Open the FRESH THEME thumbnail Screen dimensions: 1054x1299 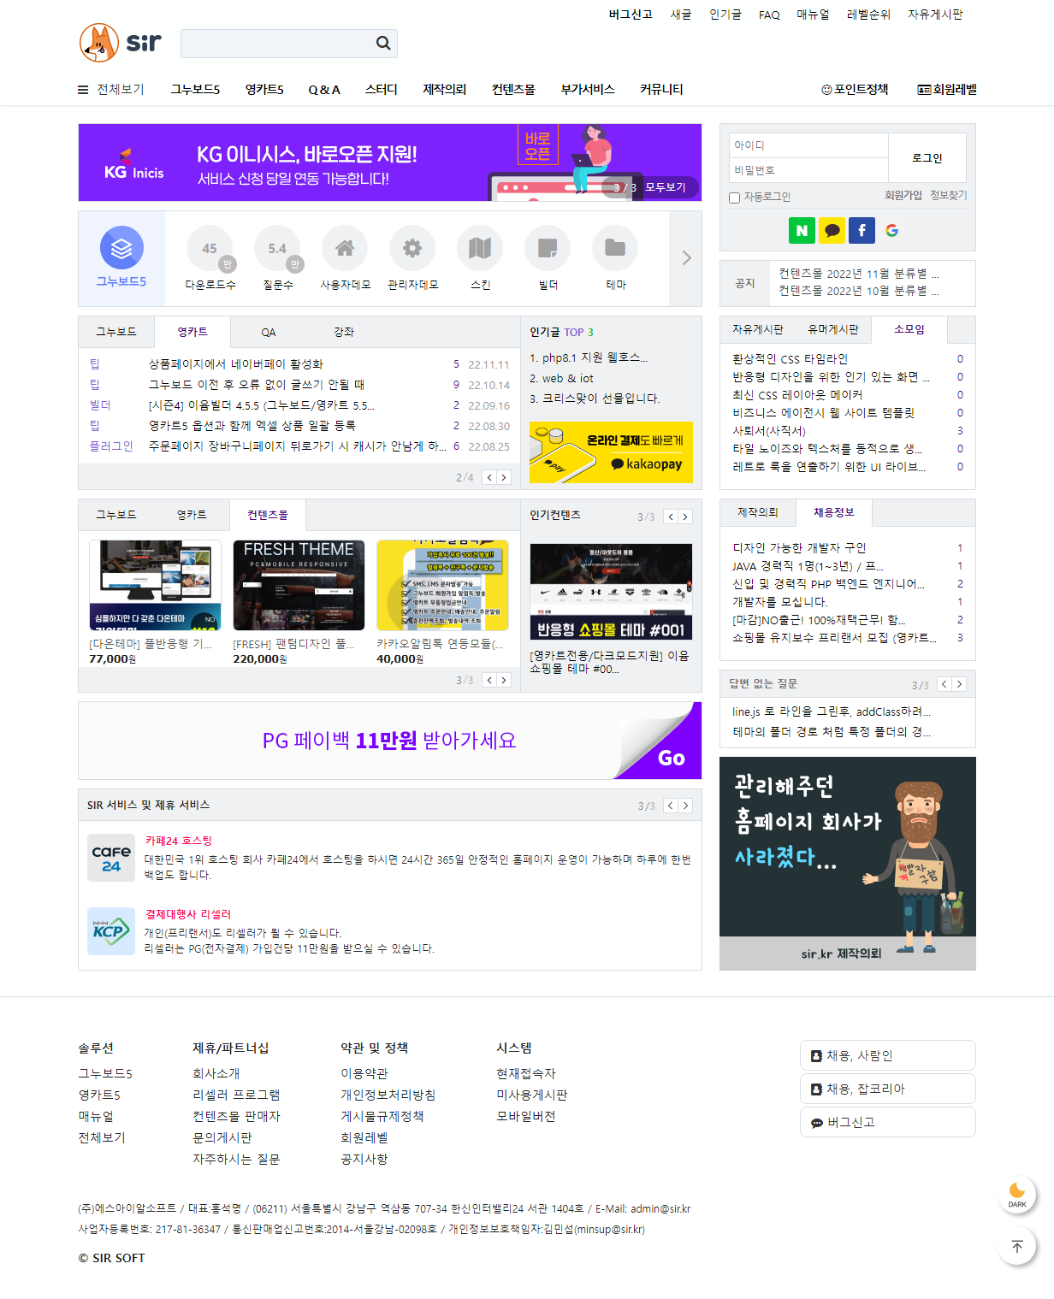click(x=299, y=585)
